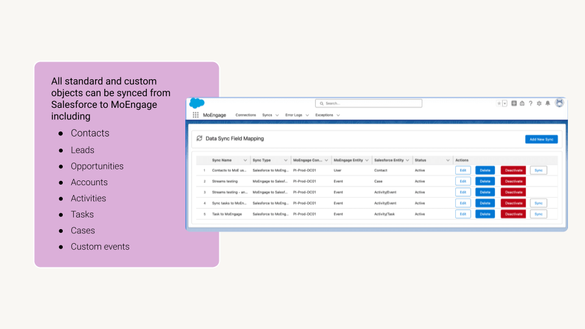This screenshot has height=329, width=585.
Task: Click the favorites star icon
Action: pyautogui.click(x=499, y=104)
